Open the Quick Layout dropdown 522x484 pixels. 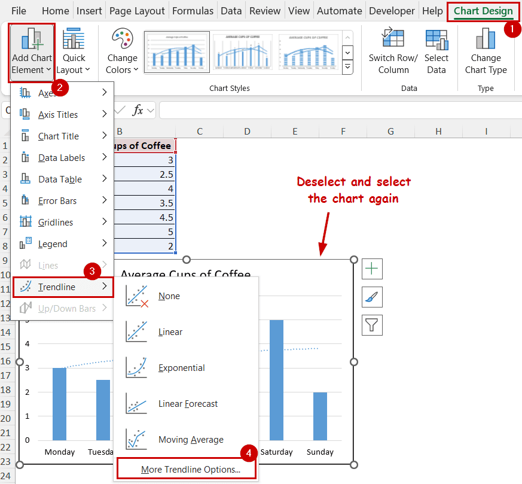74,52
